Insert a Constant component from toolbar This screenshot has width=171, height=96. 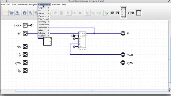point(129,13)
